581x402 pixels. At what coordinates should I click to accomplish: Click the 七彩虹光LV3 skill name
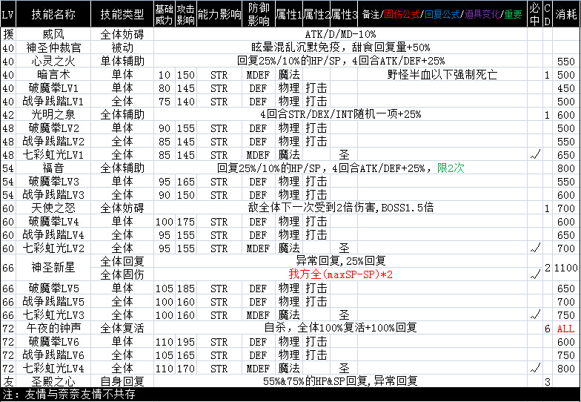[x=53, y=314]
